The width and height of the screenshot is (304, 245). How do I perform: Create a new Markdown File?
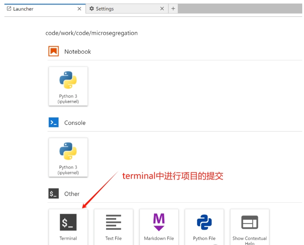point(159,226)
